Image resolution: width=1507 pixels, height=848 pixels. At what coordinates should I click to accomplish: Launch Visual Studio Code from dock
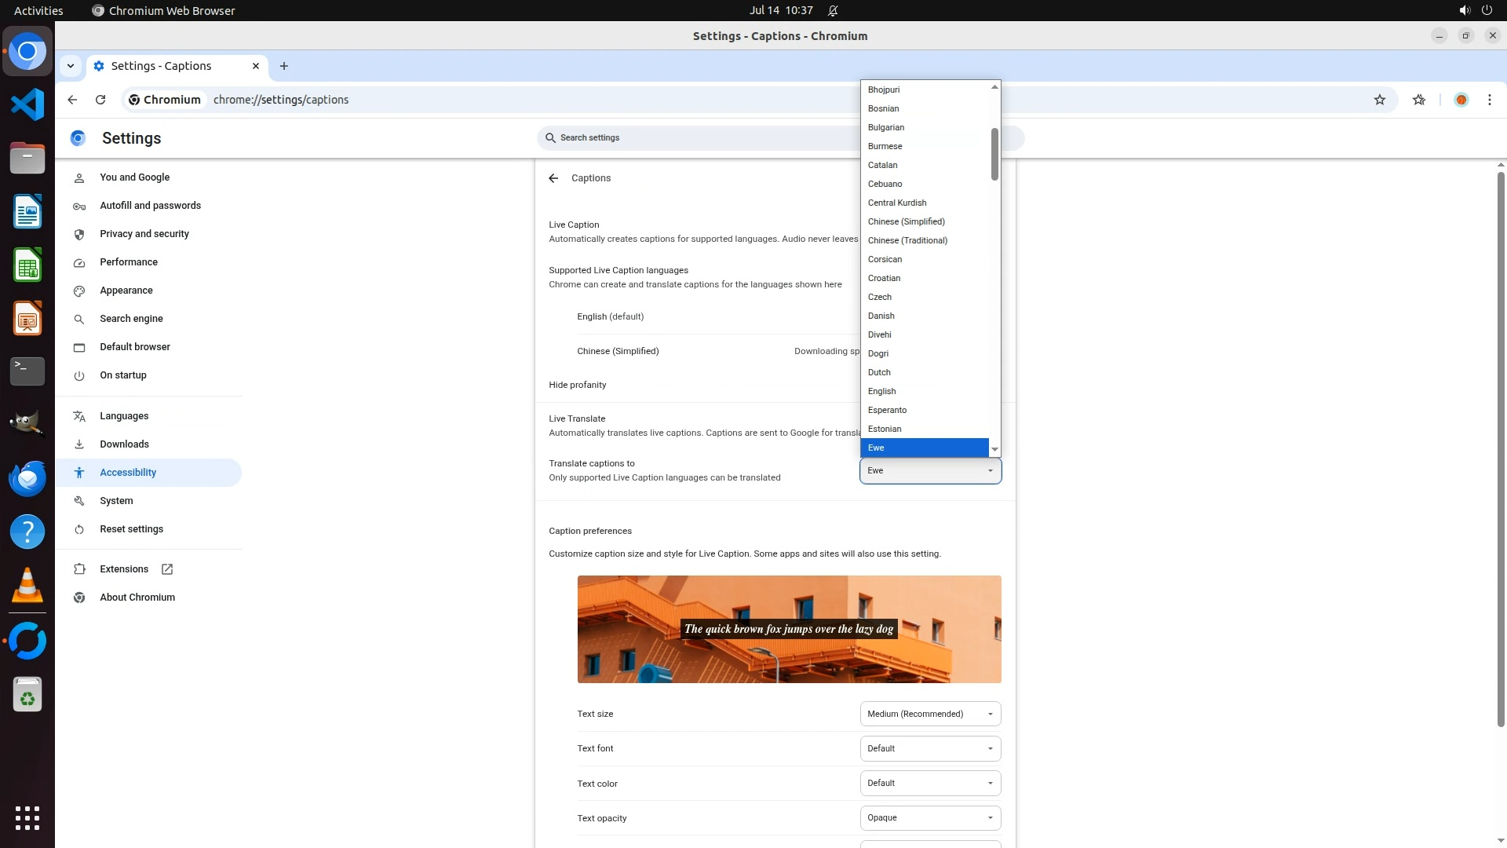pyautogui.click(x=27, y=104)
